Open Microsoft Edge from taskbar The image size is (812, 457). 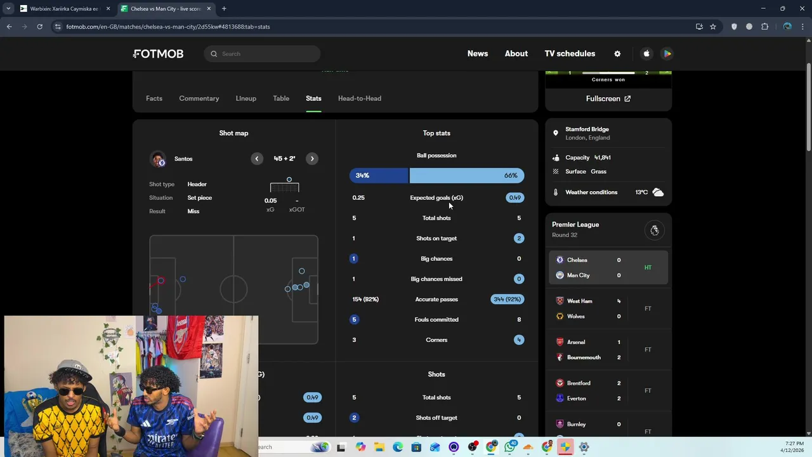click(398, 447)
